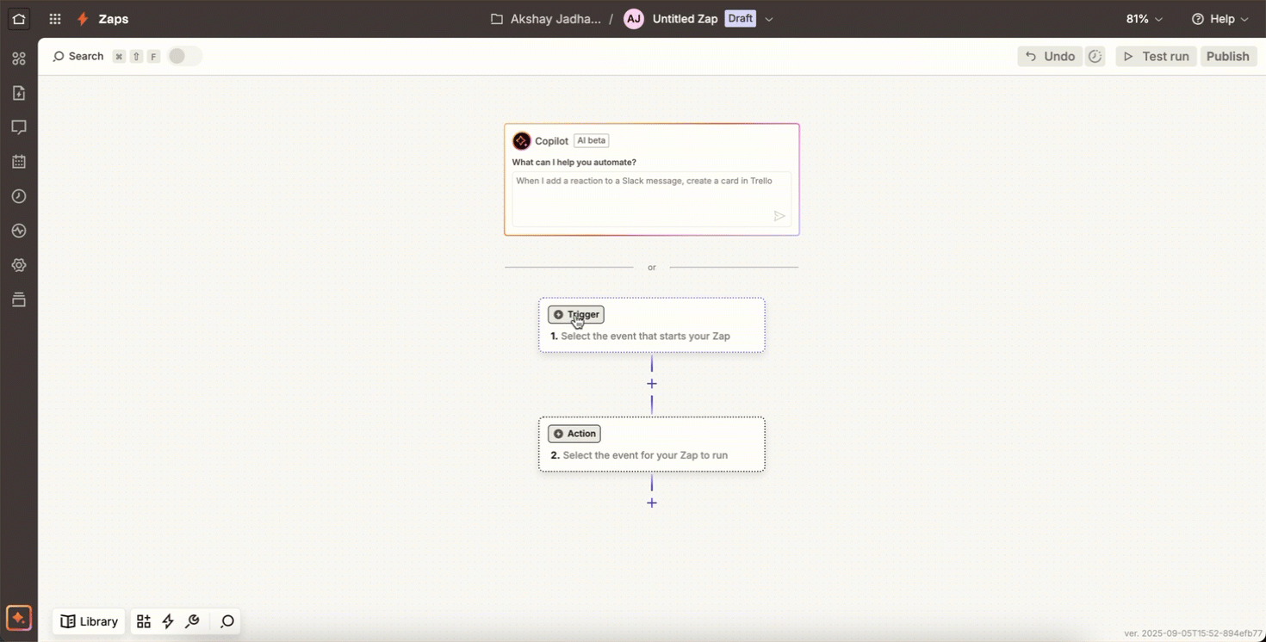This screenshot has width=1266, height=642.
Task: Click the Draft status badge
Action: click(741, 19)
